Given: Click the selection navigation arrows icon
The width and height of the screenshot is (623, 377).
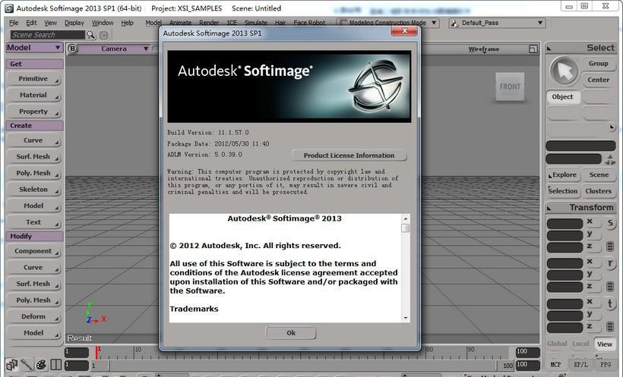Looking at the screenshot, I should (x=610, y=159).
